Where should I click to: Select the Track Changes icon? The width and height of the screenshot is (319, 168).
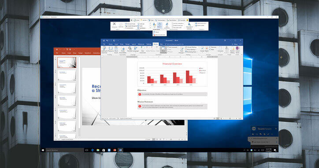pos(182,50)
